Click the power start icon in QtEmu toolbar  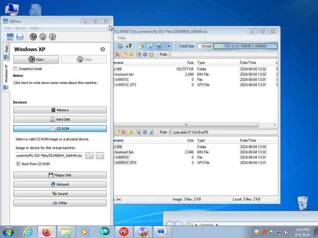pyautogui.click(x=33, y=37)
